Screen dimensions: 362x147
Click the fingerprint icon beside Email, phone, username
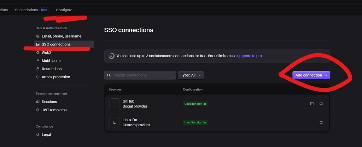tap(38, 36)
